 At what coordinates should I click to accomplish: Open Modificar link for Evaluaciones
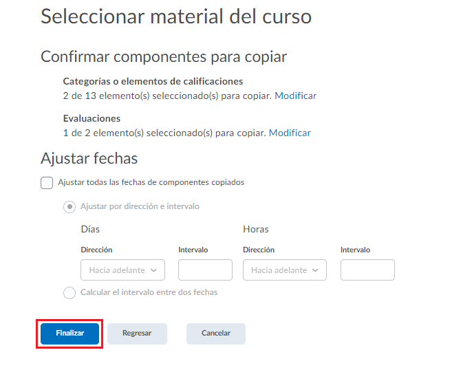290,133
